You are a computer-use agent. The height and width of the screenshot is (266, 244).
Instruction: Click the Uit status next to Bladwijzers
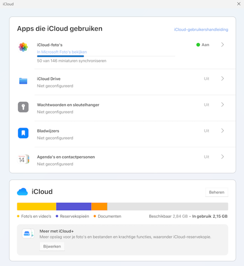click(206, 131)
